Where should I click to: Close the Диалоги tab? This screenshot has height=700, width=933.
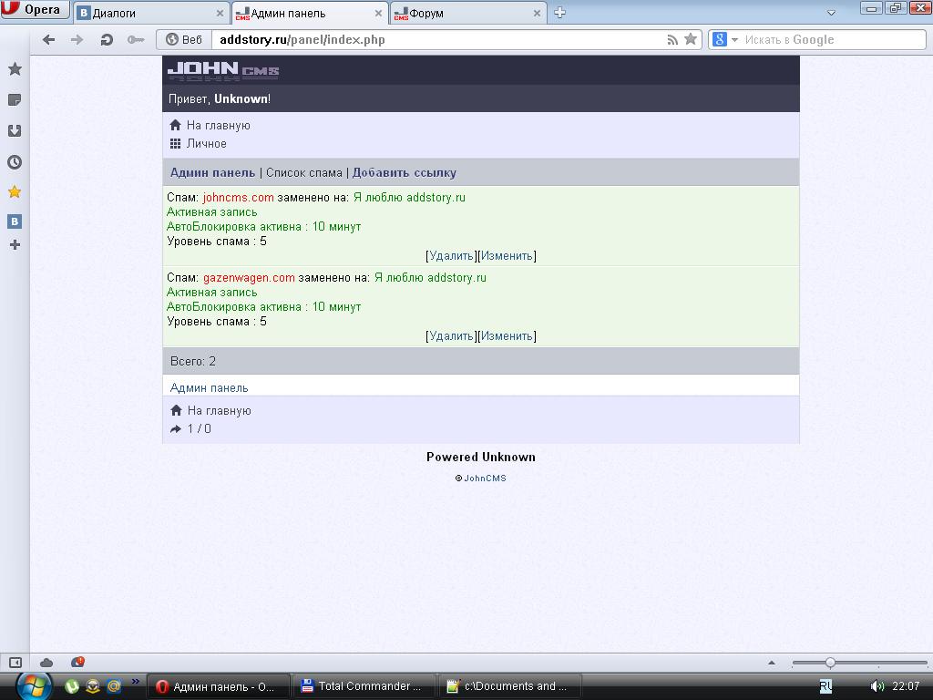[x=220, y=13]
